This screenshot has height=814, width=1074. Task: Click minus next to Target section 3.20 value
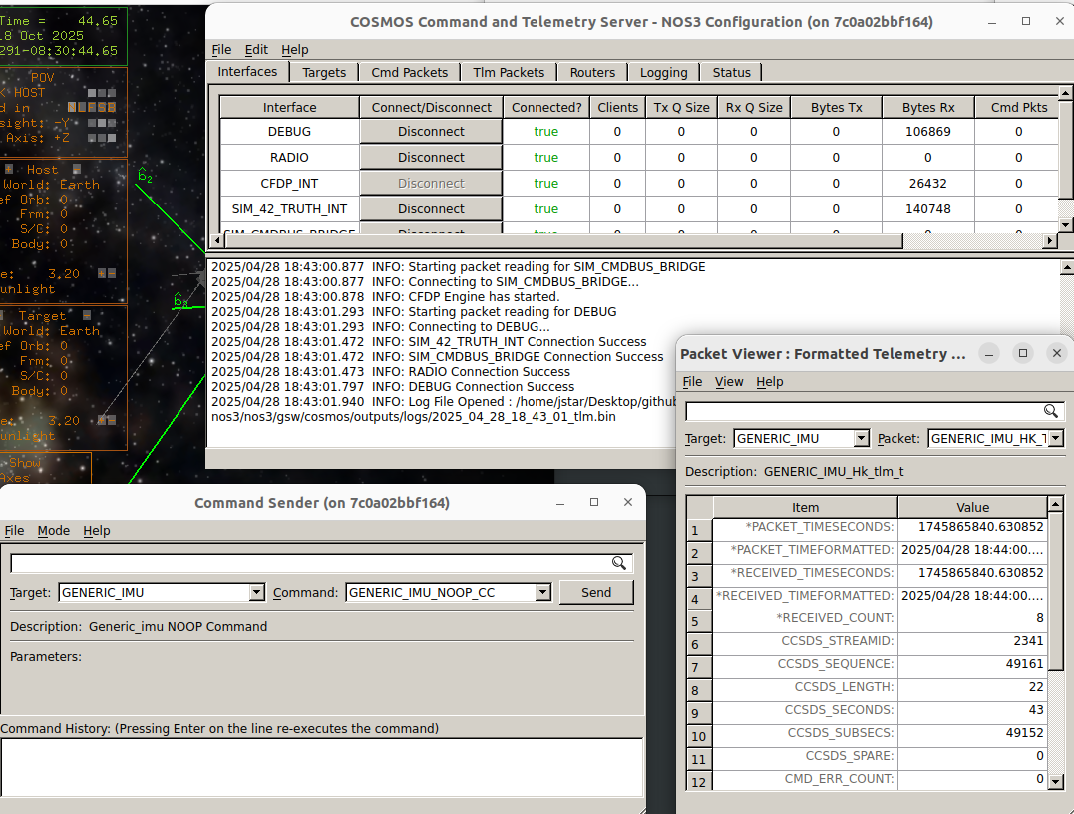[x=112, y=420]
